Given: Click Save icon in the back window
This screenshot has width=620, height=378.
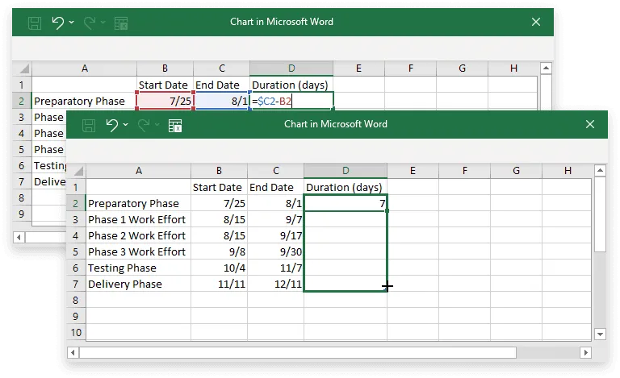Looking at the screenshot, I should [x=35, y=23].
